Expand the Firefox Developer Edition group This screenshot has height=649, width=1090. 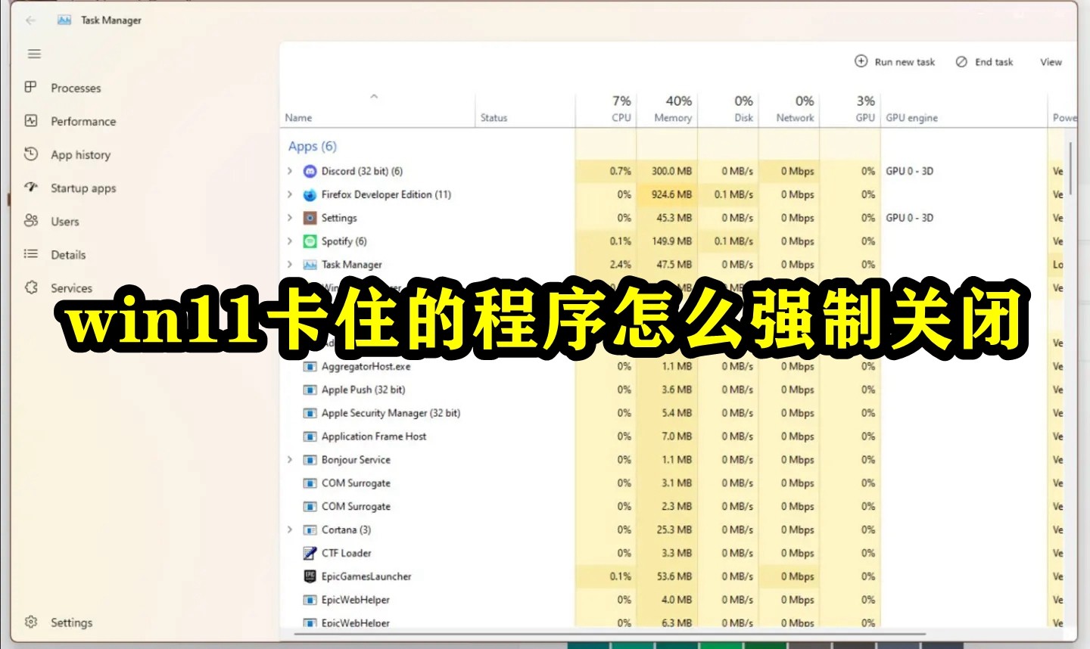click(x=290, y=195)
